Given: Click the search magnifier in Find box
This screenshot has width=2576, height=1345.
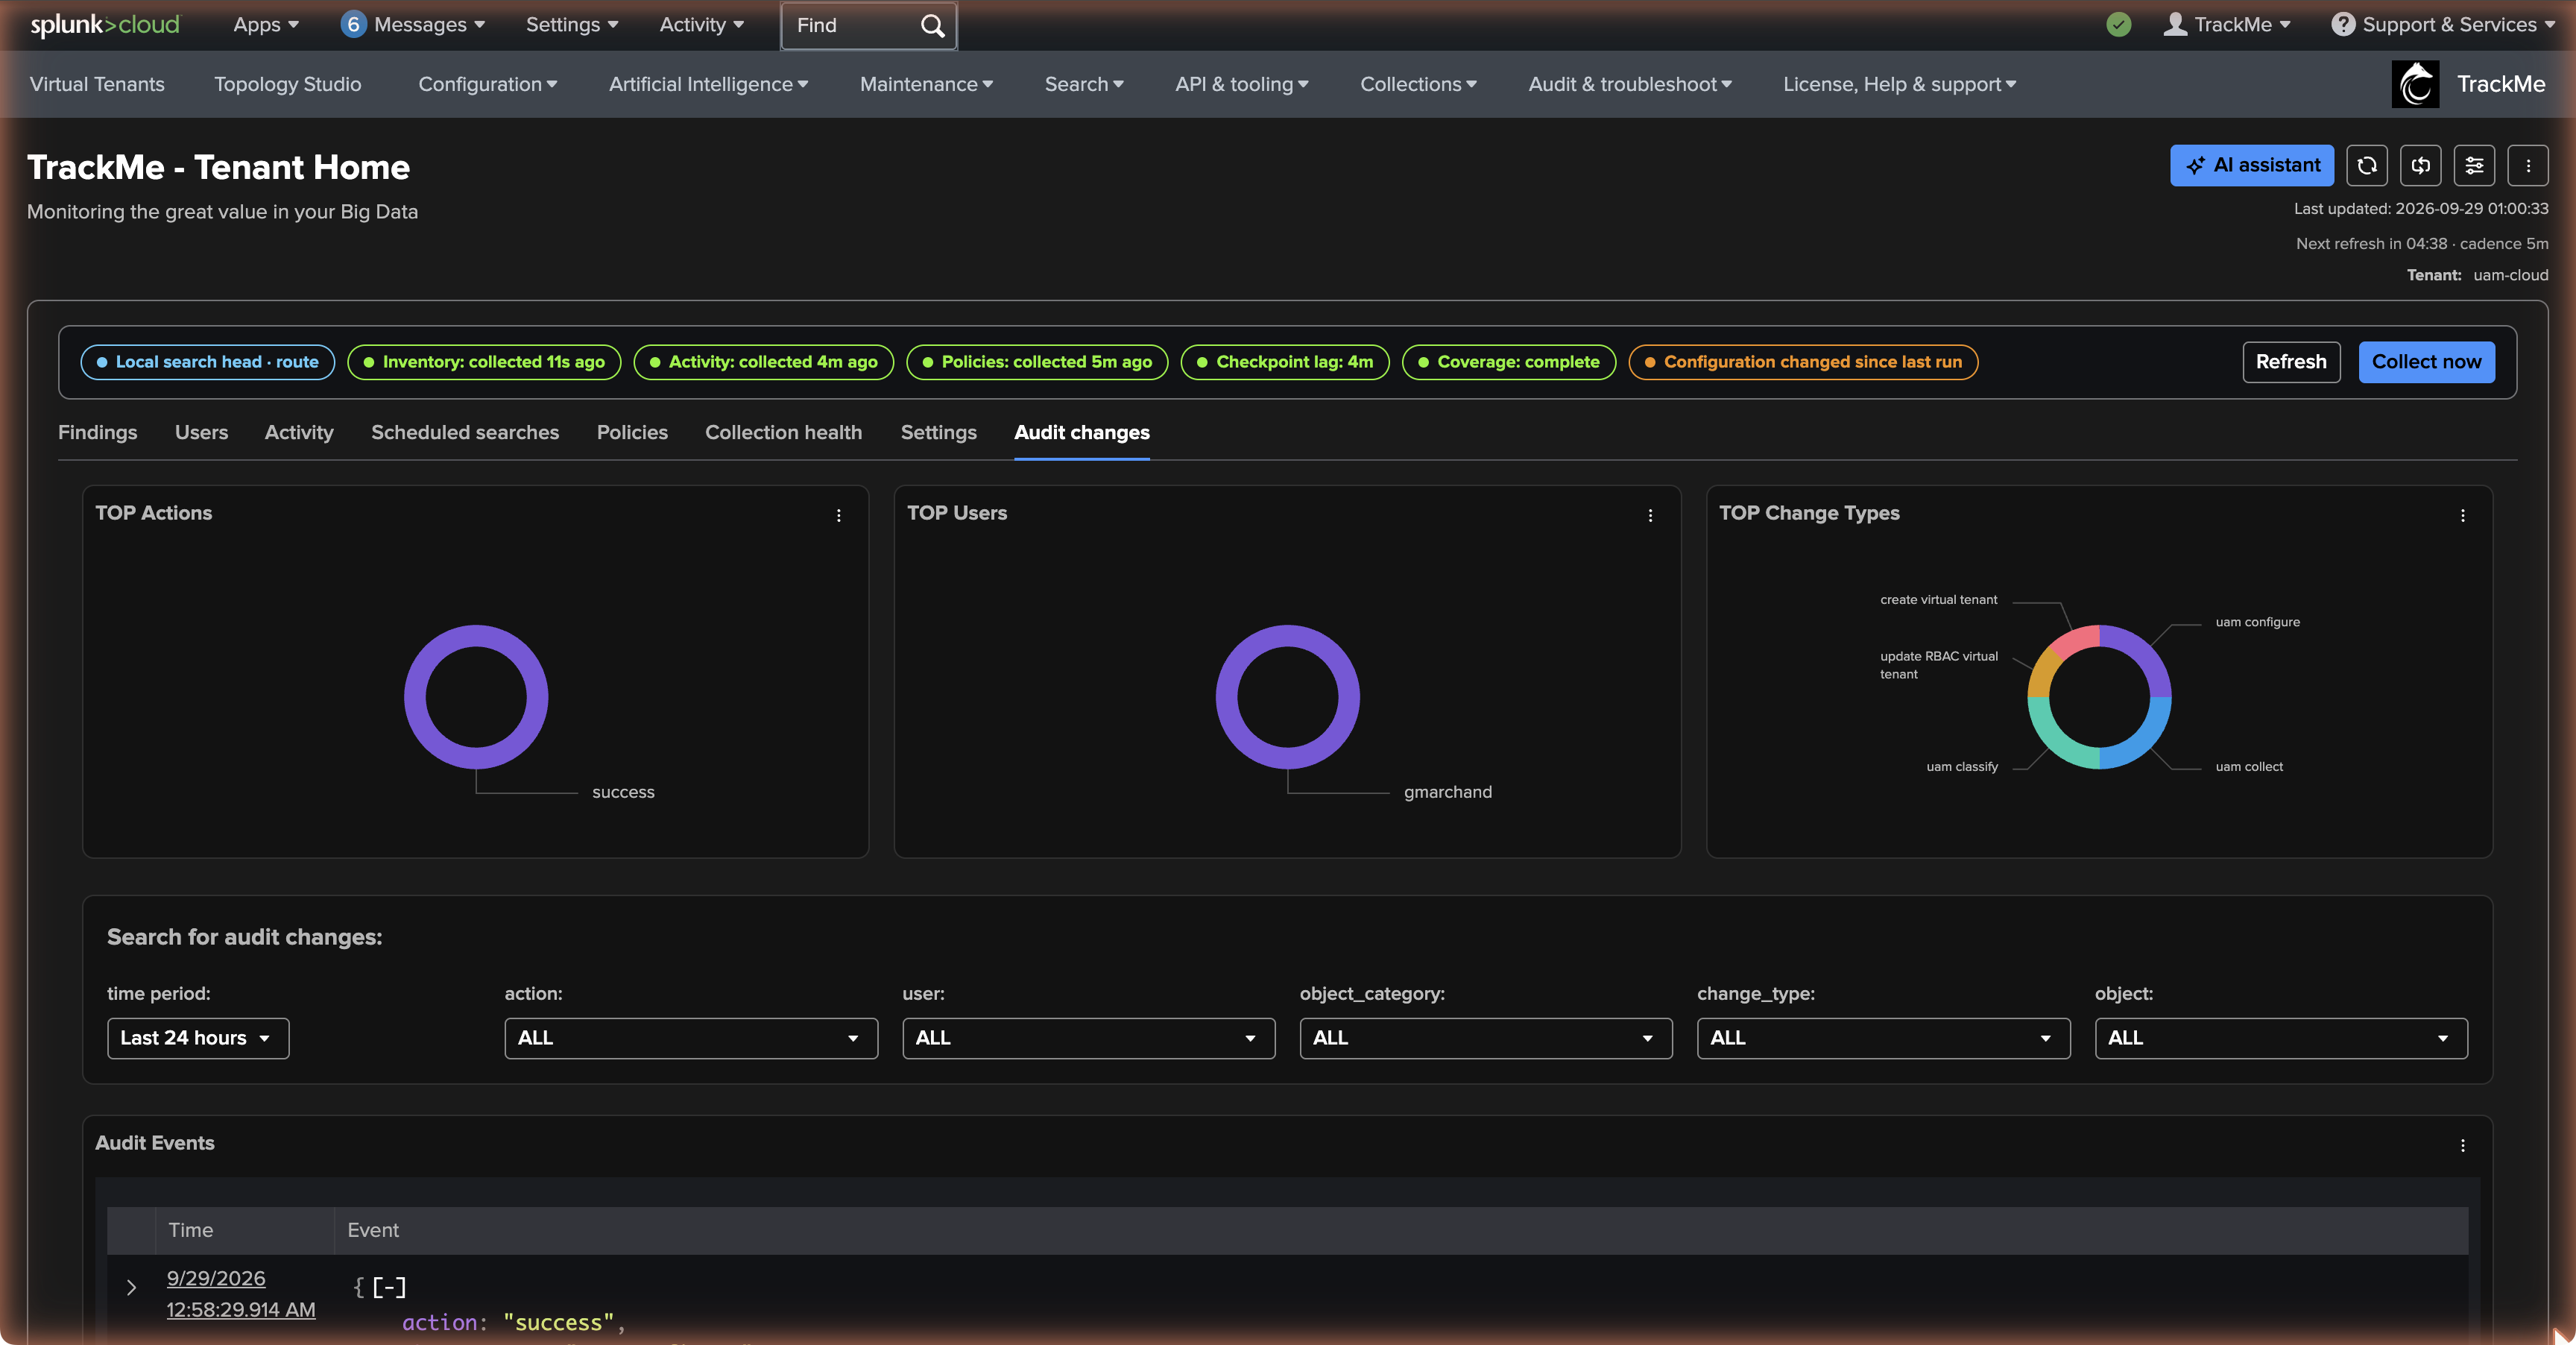Looking at the screenshot, I should [x=932, y=26].
